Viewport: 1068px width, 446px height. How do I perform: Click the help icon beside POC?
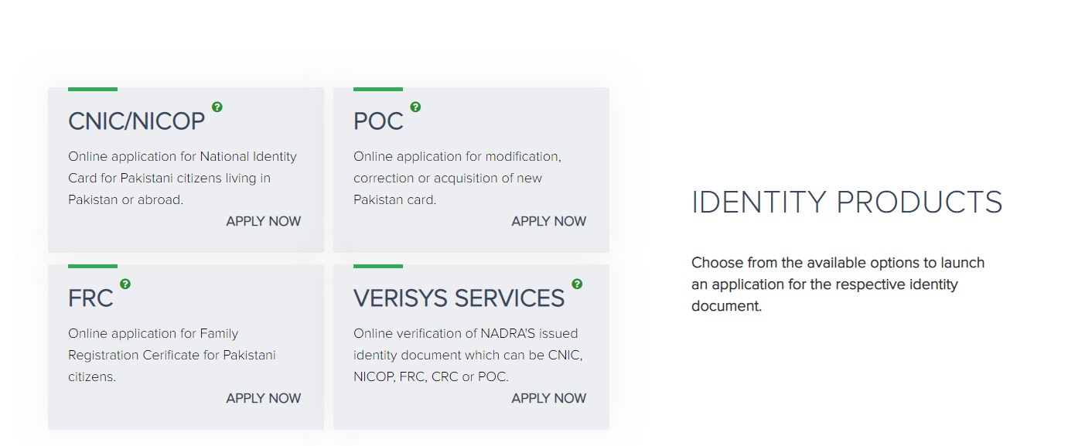[x=415, y=107]
